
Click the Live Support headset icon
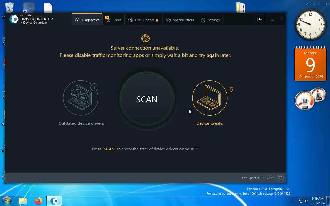[x=130, y=20]
